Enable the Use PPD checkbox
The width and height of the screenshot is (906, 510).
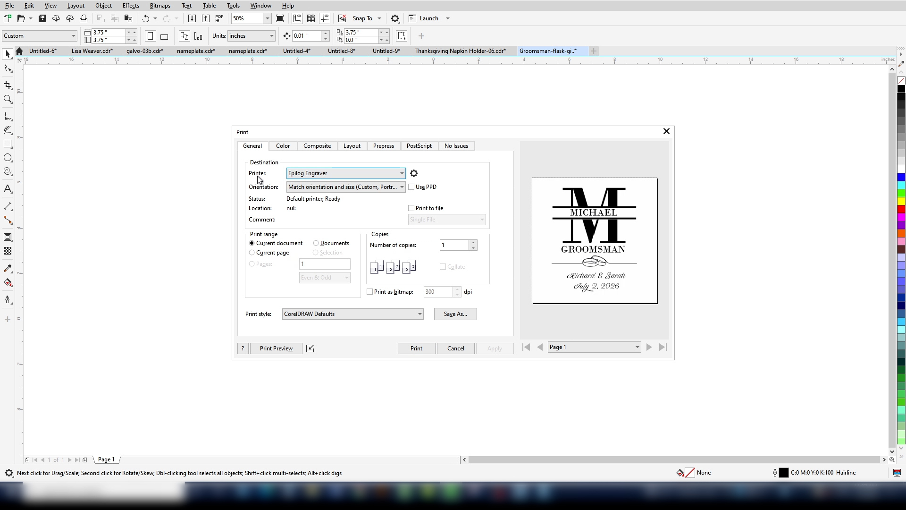(x=411, y=187)
